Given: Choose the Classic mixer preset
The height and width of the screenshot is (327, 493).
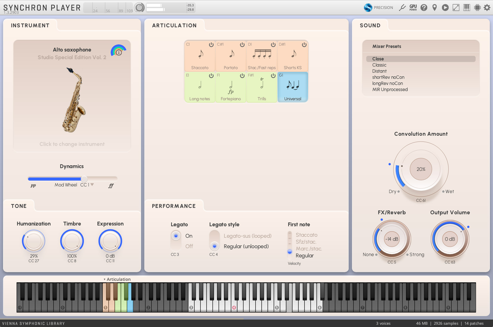Looking at the screenshot, I should pos(379,65).
